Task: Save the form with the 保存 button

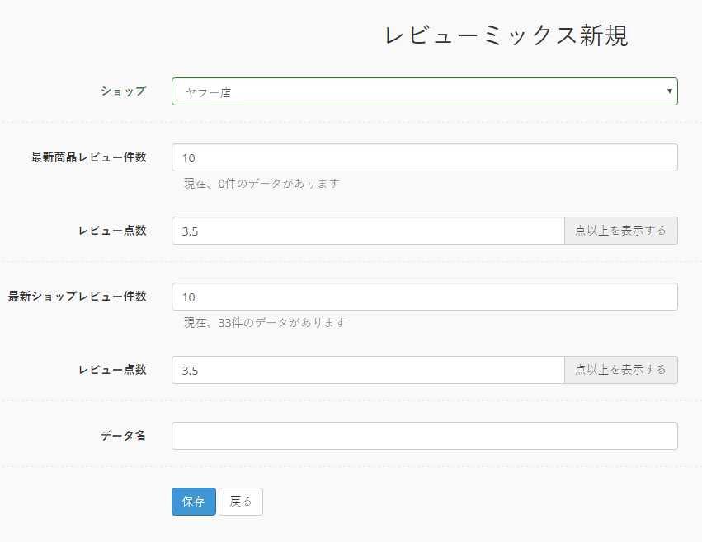Action: tap(194, 502)
